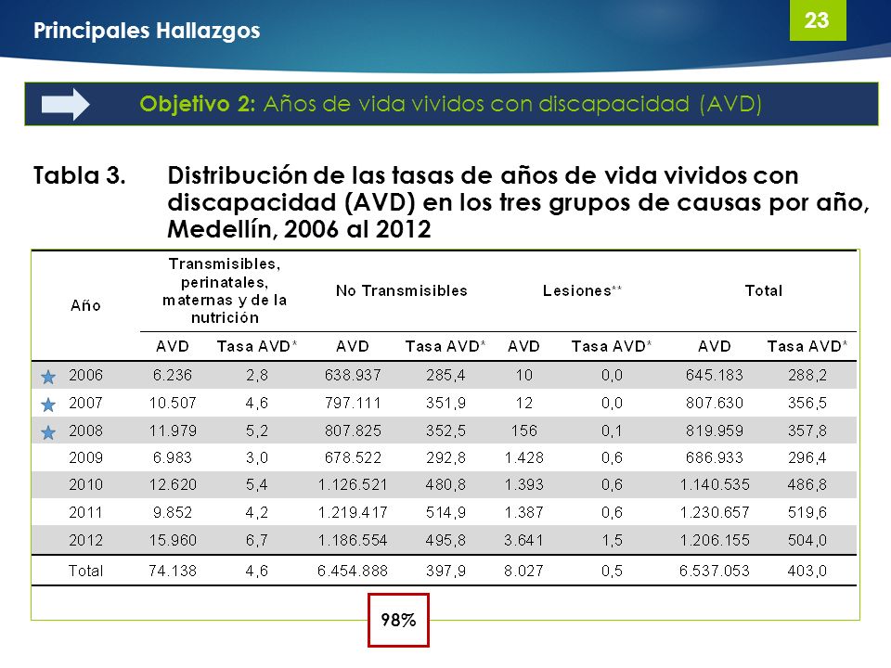The height and width of the screenshot is (668, 891).
Task: Click the value '1.126.521' in 2010 row
Action: (353, 485)
